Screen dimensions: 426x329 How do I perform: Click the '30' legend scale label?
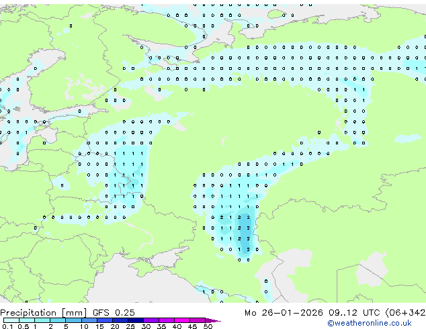(x=146, y=326)
